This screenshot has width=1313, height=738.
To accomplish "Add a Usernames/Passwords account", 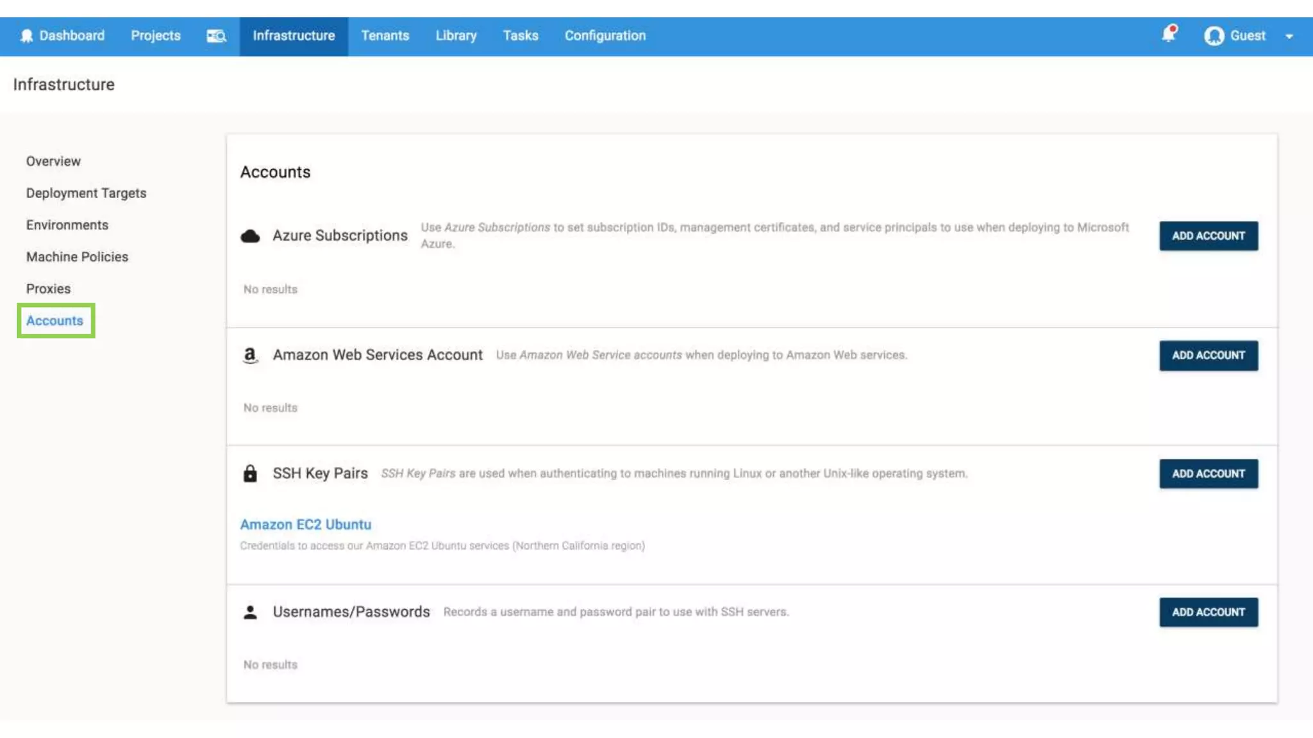I will [1208, 612].
